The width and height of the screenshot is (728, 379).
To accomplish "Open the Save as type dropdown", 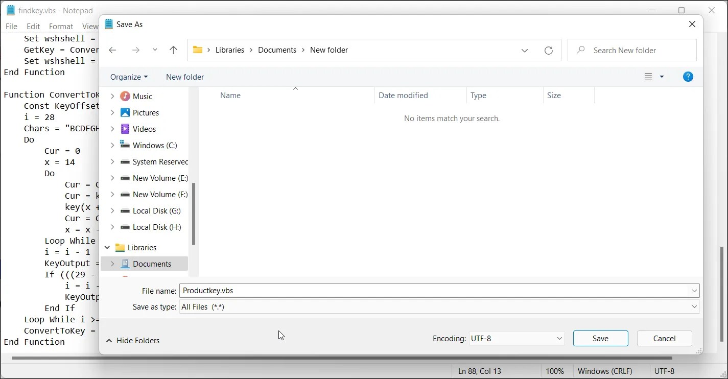I will point(694,307).
